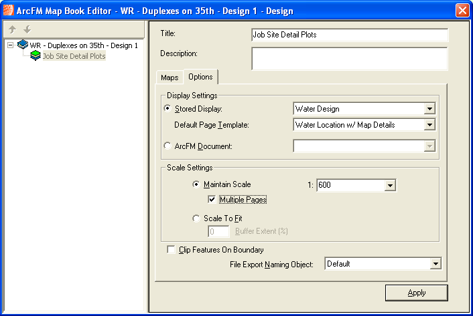The image size is (473, 316).
Task: Open the ArcFM Document dropdown
Action: pos(429,146)
